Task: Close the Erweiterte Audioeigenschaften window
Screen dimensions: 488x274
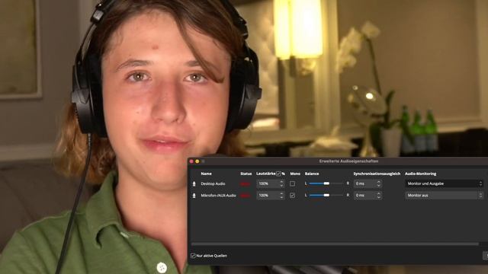Action: (191, 161)
